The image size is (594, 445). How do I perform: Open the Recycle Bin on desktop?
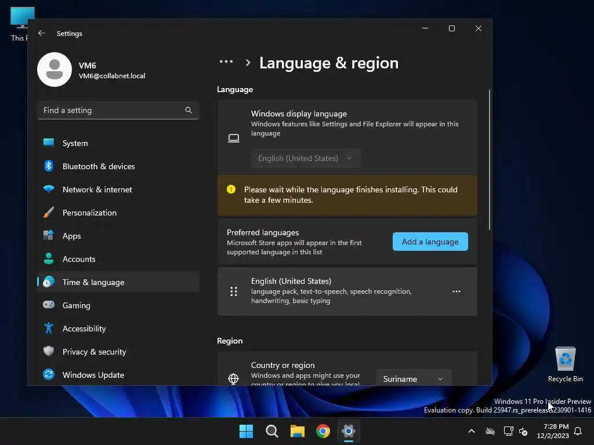pos(565,364)
